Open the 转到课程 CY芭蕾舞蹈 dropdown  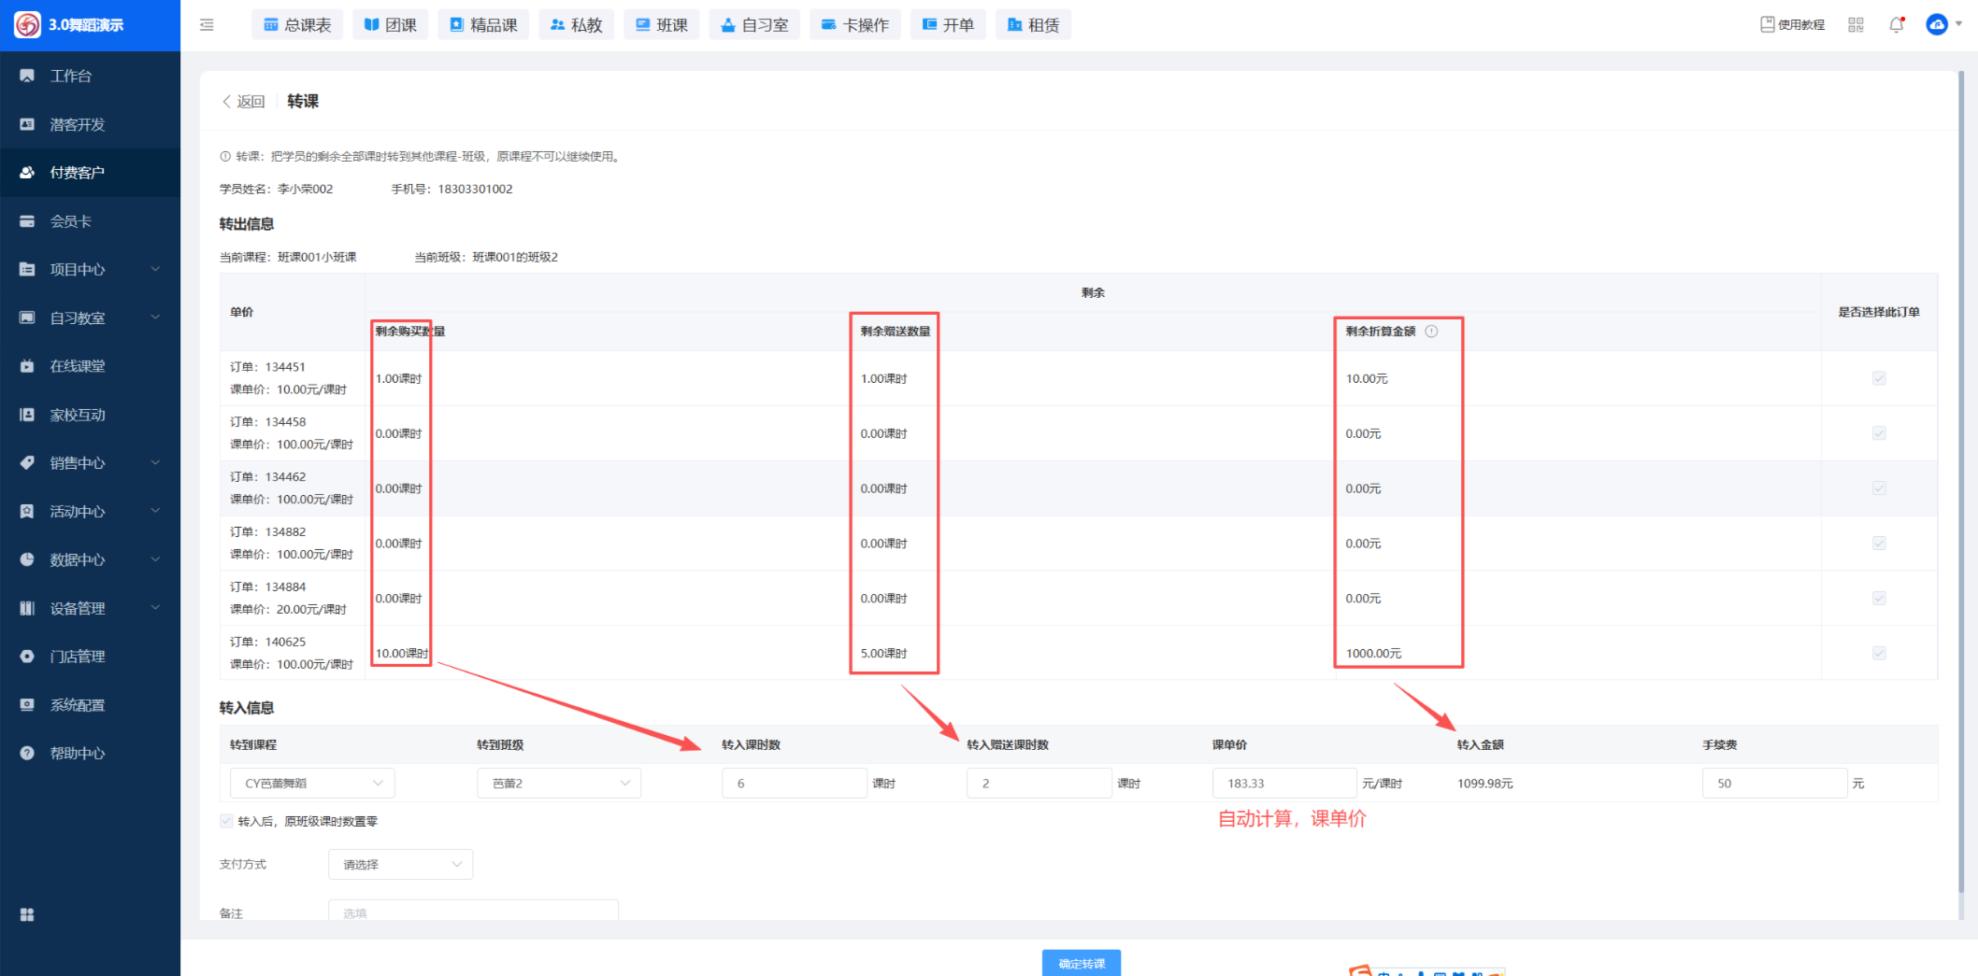coord(312,784)
